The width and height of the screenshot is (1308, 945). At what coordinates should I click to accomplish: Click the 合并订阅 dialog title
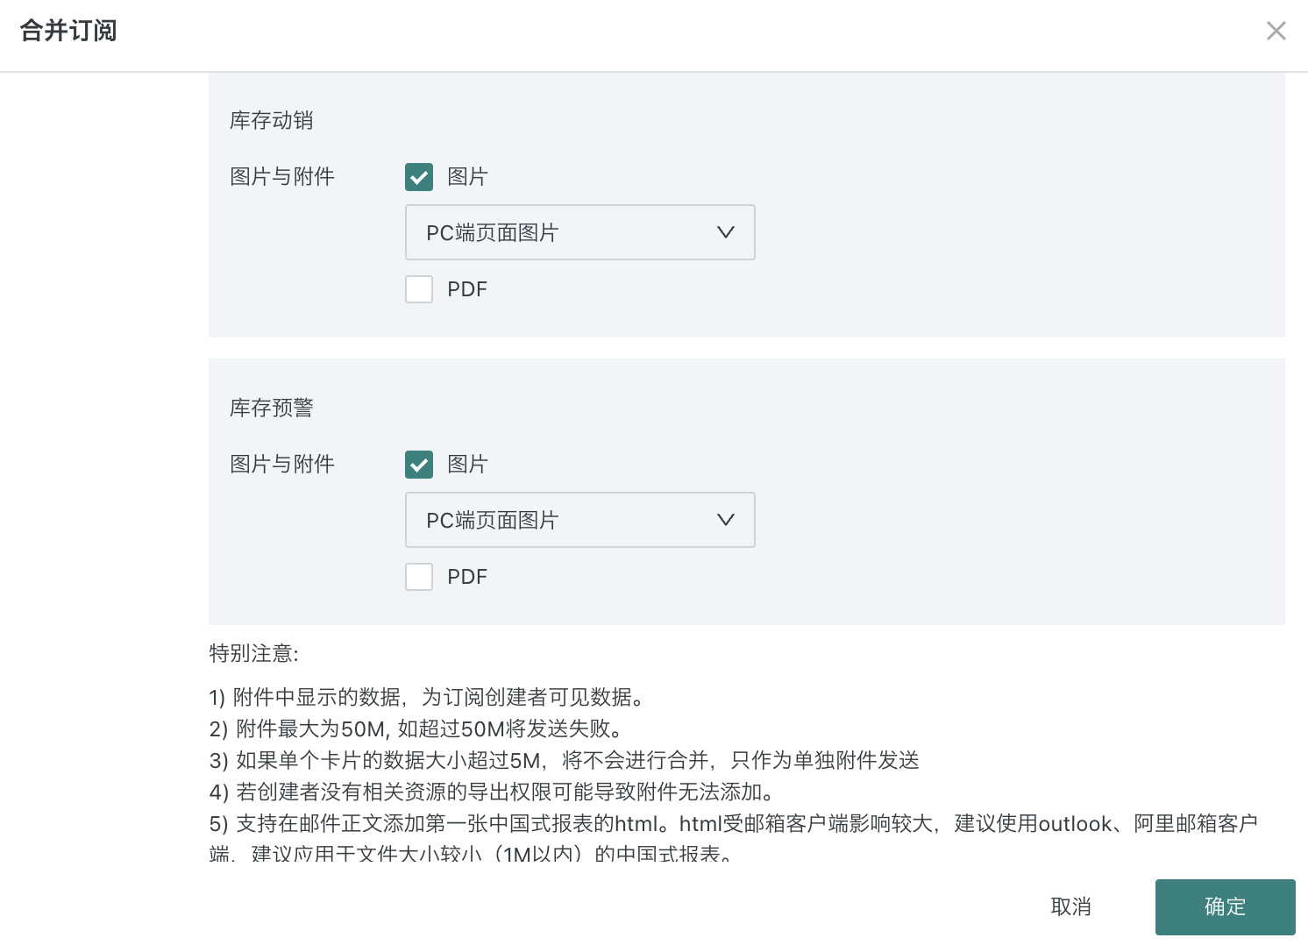(68, 31)
